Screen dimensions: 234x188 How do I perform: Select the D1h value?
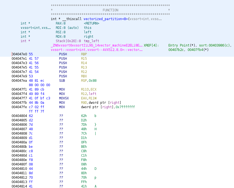[x=84, y=138]
